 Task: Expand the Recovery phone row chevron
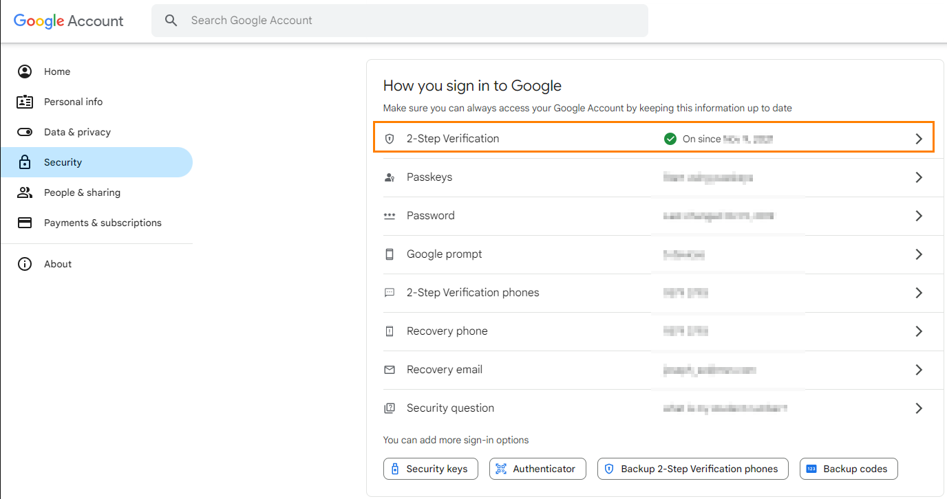click(919, 331)
